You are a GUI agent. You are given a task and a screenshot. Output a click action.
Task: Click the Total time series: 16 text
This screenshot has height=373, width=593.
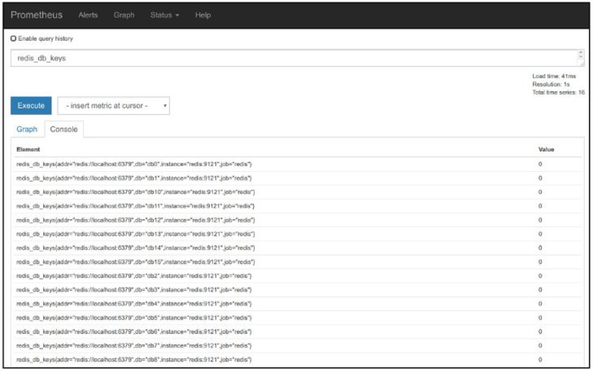pos(558,93)
